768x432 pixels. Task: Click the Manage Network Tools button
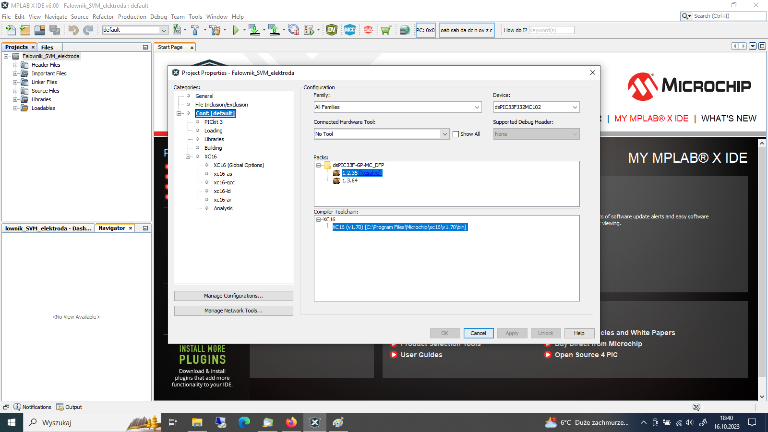click(x=233, y=311)
